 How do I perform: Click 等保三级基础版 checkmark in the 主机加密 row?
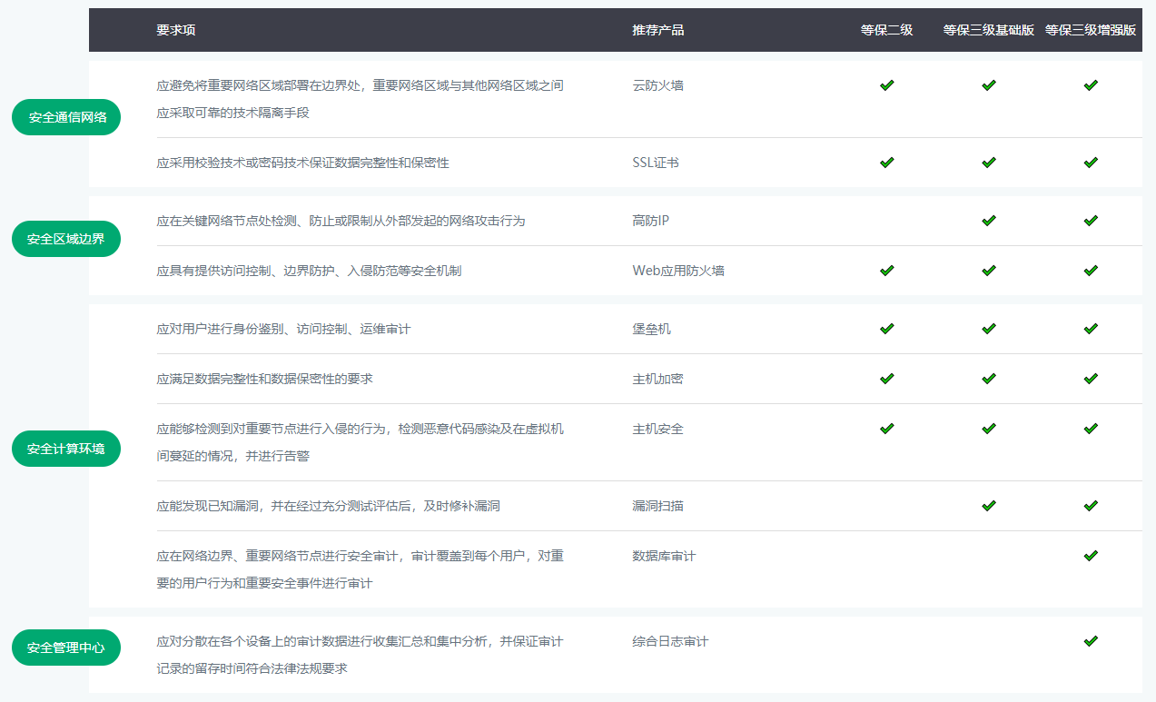click(989, 379)
